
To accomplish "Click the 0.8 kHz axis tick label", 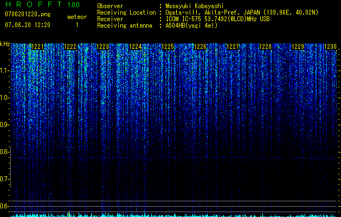I will pyautogui.click(x=4, y=152).
